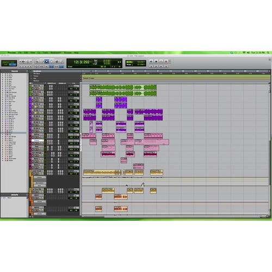272x272 pixels.
Task: Click the Stop transport button
Action: pyautogui.click(x=156, y=61)
